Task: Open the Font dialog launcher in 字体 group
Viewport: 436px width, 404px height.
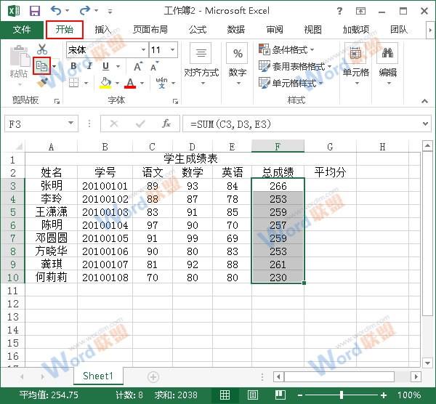Action: (175, 102)
